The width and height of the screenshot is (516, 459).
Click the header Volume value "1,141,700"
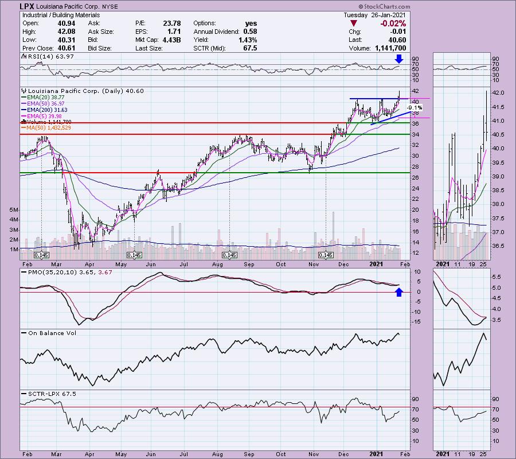(390, 48)
